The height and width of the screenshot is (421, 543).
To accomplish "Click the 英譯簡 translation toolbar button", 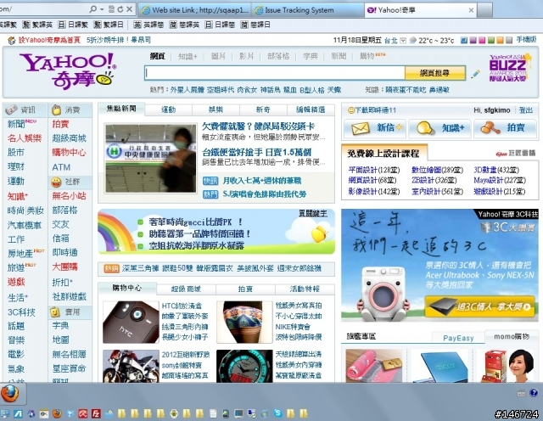I will point(148,25).
